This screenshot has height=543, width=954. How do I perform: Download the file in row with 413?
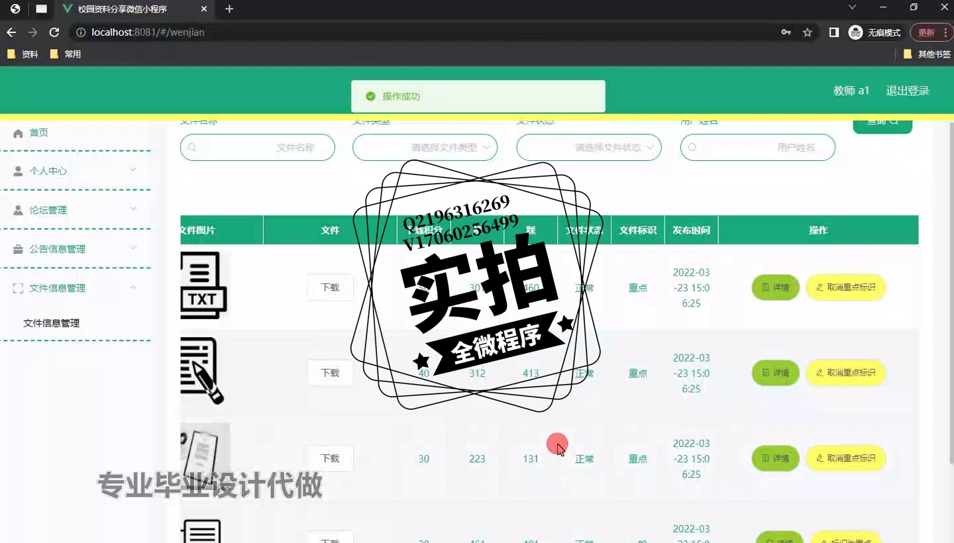pyautogui.click(x=330, y=373)
